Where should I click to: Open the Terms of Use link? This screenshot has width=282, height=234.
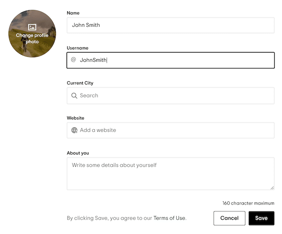[169, 218]
